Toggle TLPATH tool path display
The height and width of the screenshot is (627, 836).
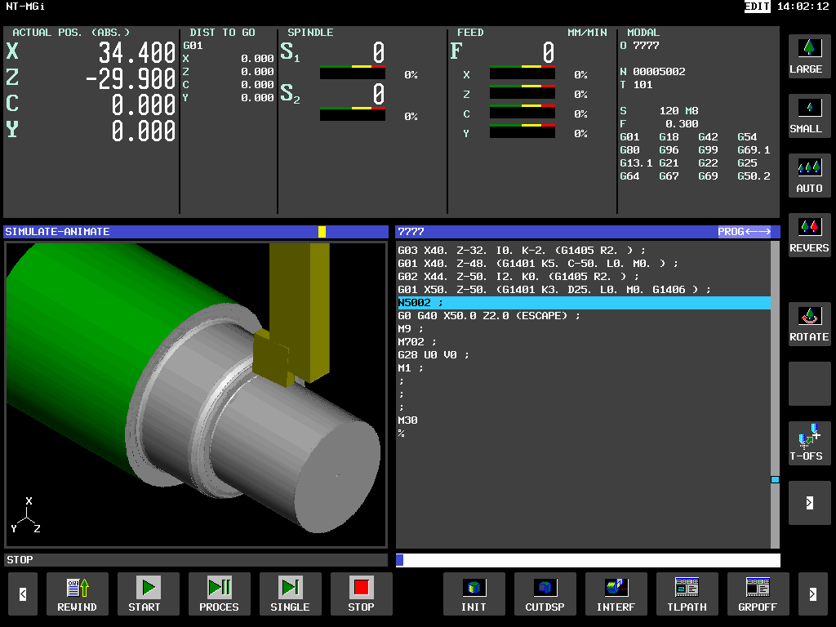(687, 594)
